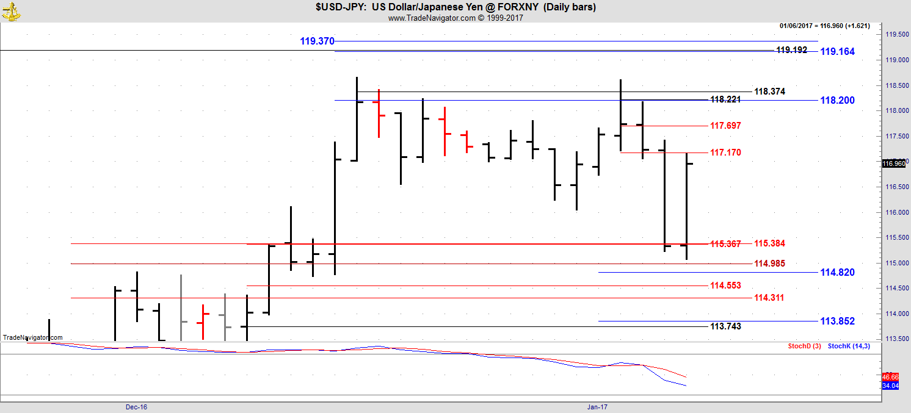This screenshot has height=413, width=911.
Task: Select the StochD (3) indicator label
Action: pyautogui.click(x=804, y=347)
